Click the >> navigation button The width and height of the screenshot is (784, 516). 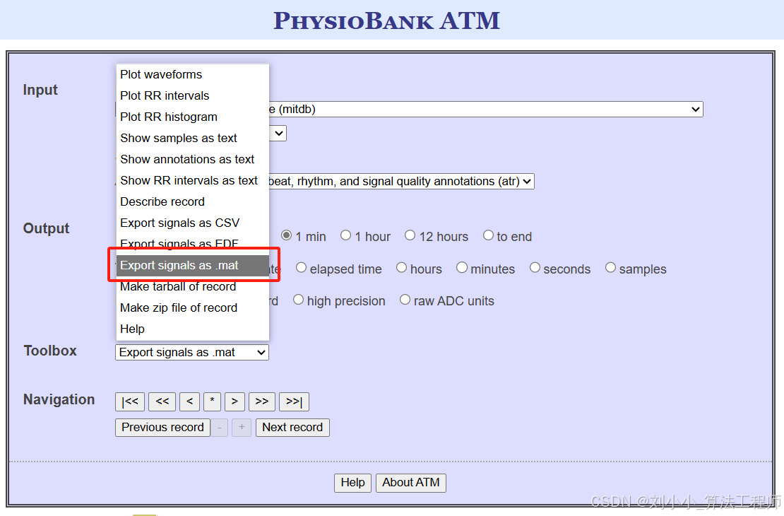262,401
